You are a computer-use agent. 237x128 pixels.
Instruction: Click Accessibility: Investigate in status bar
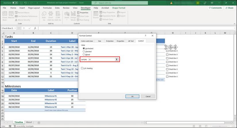point(24,126)
